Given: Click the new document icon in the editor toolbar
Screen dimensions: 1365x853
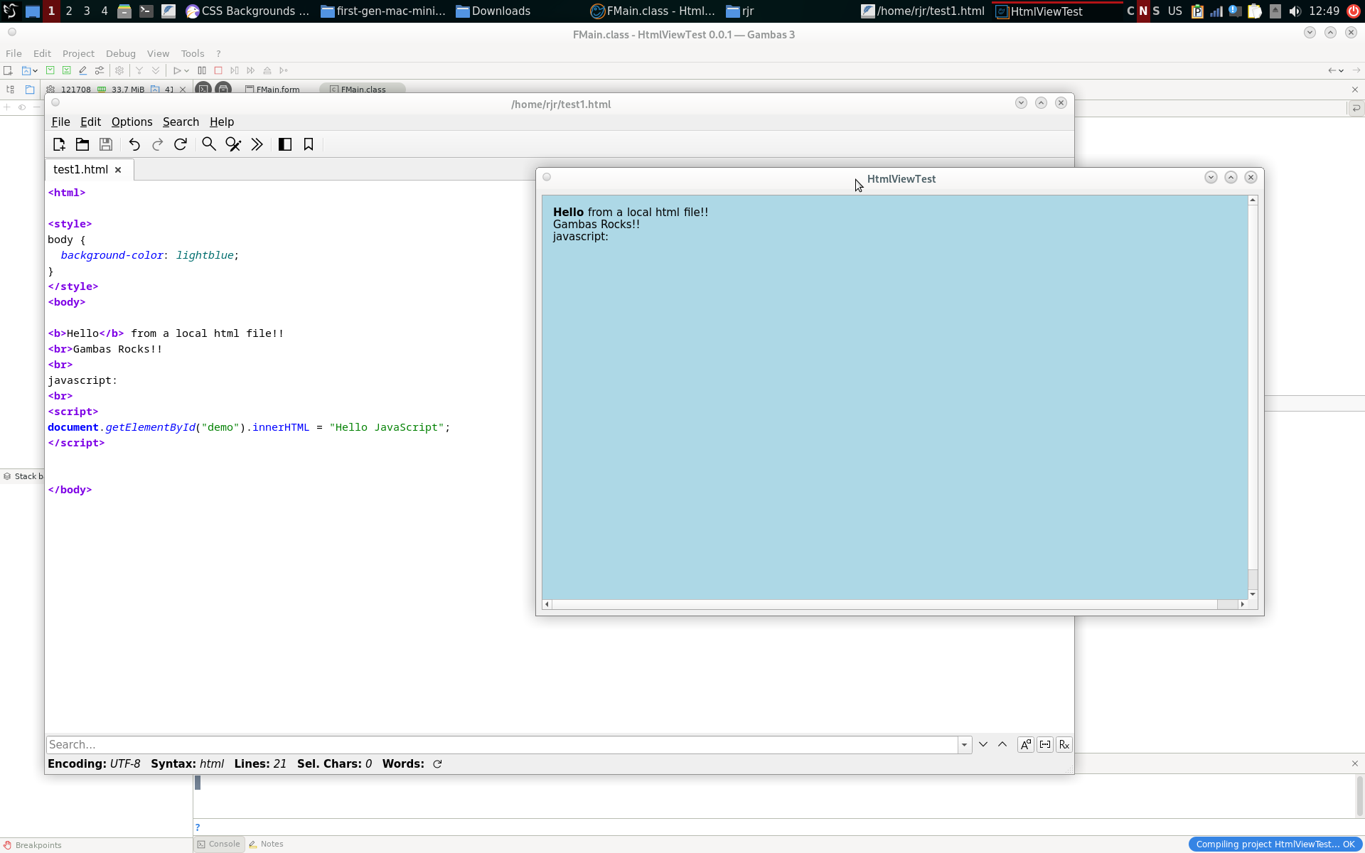Looking at the screenshot, I should [x=59, y=144].
